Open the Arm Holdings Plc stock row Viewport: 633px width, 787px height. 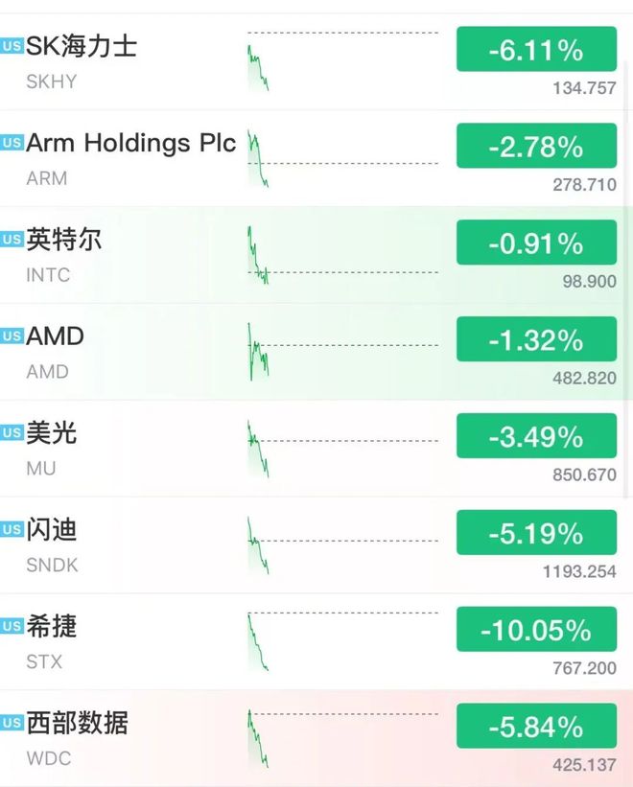coord(316,158)
